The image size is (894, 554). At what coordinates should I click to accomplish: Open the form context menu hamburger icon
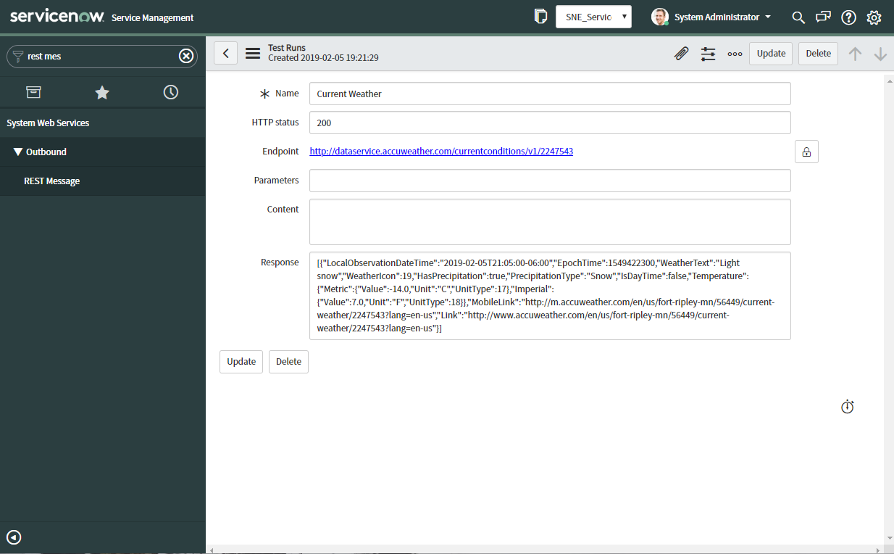pos(251,52)
